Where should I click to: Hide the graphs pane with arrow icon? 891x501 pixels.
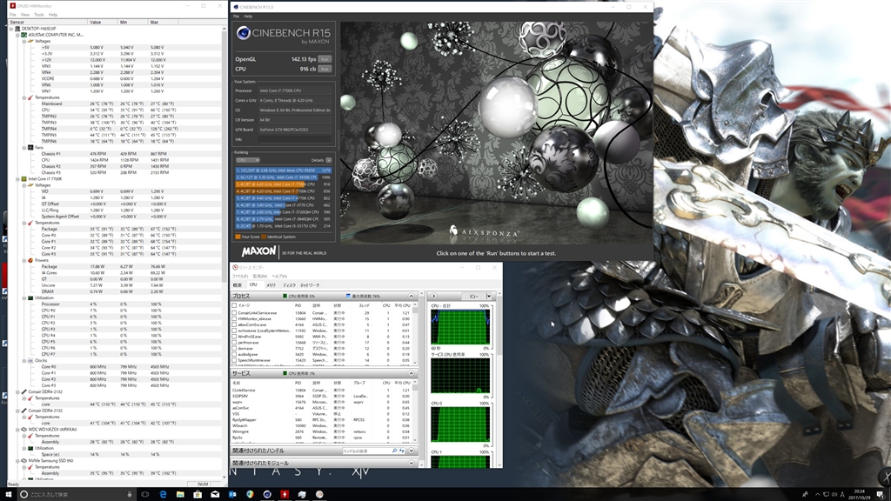click(434, 296)
